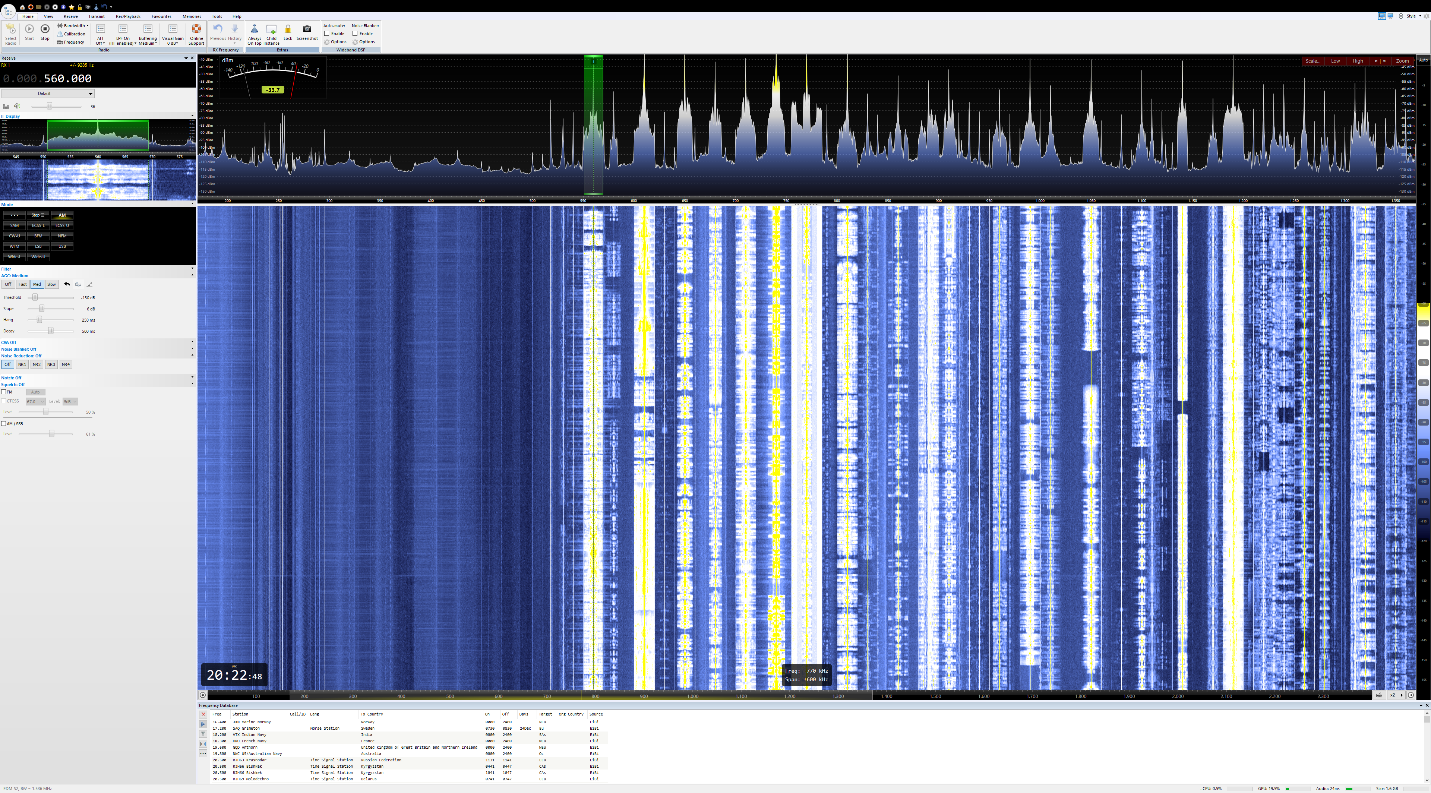Toggle Always On Top icon
1431x793 pixels.
(255, 29)
